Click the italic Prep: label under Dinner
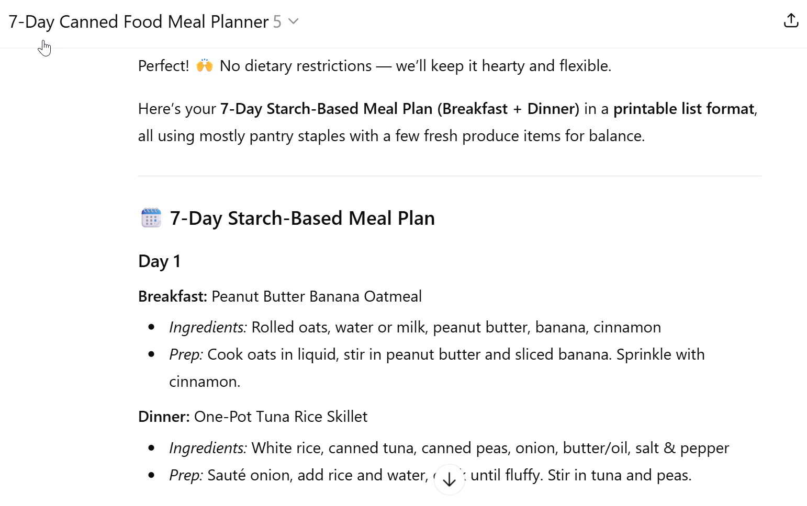The width and height of the screenshot is (807, 506). click(x=186, y=475)
